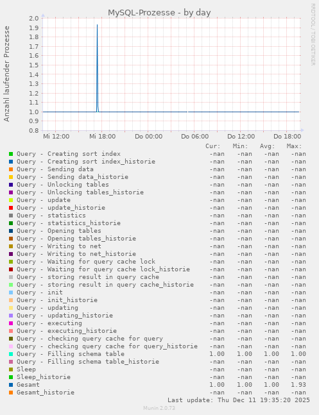Select label Waiting for query cache lock_historie
This screenshot has height=415, width=319.
click(119, 269)
